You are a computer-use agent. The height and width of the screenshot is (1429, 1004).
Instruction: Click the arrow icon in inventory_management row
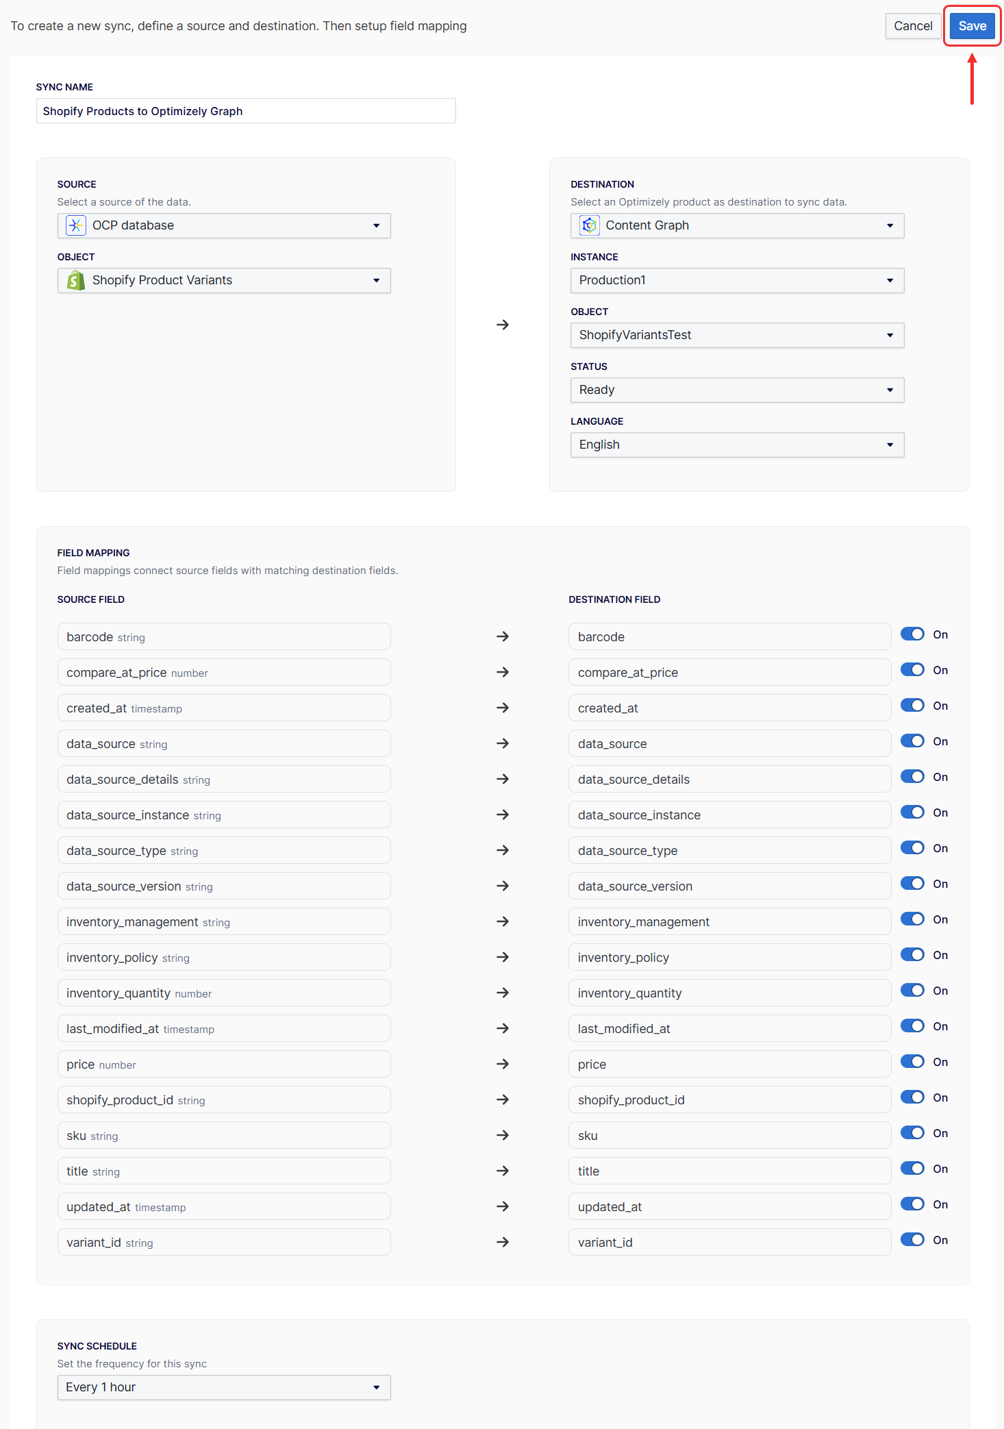tap(503, 921)
